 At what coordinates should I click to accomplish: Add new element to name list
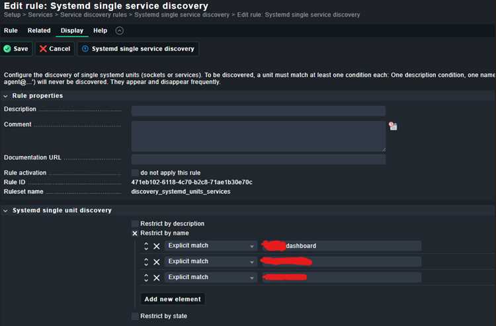(173, 299)
